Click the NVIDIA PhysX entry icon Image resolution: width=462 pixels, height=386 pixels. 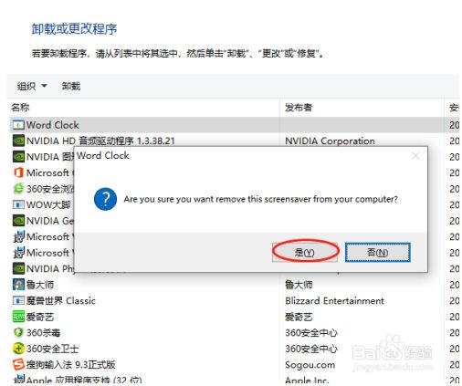coord(18,268)
